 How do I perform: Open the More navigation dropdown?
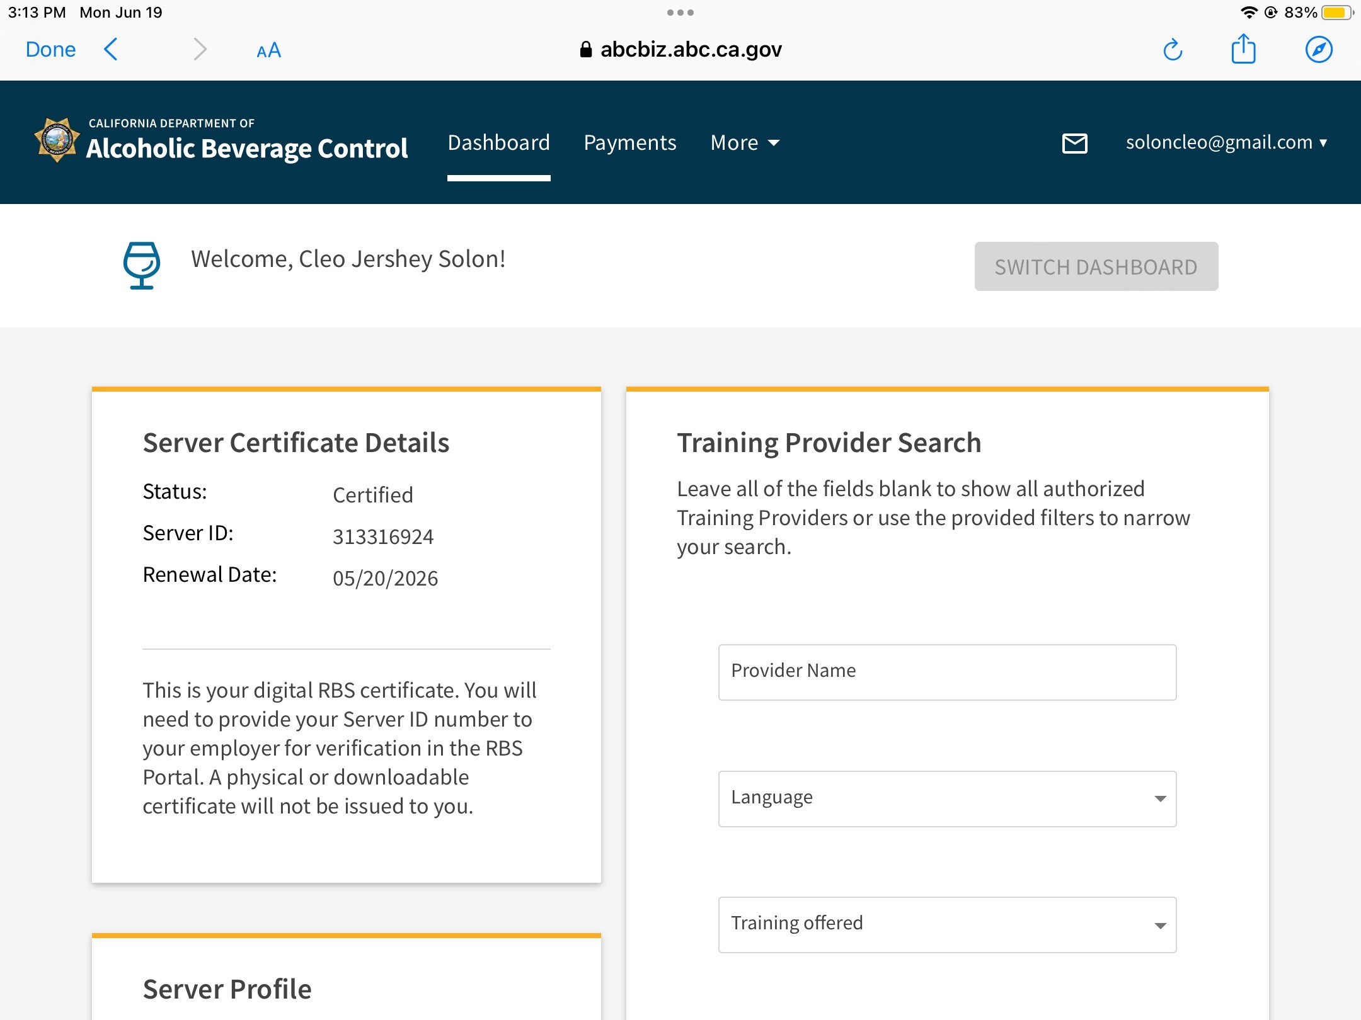(745, 143)
